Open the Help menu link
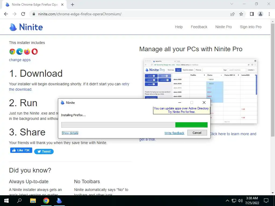Image resolution: width=275 pixels, height=206 pixels. (x=179, y=27)
